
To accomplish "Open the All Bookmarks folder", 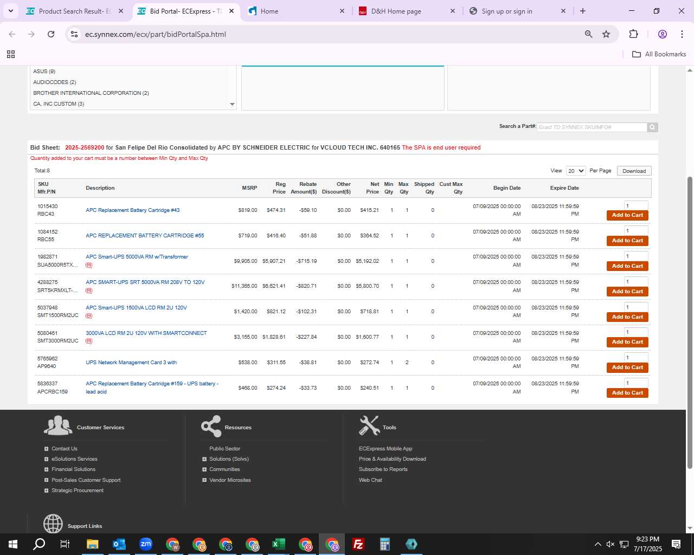I will point(659,54).
